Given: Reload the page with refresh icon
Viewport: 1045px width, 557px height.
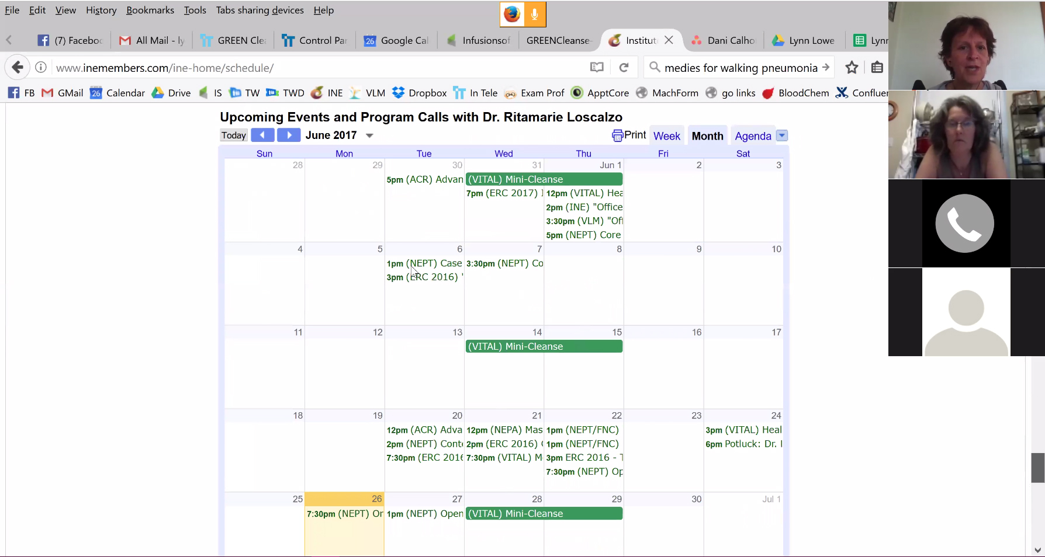Looking at the screenshot, I should 624,68.
